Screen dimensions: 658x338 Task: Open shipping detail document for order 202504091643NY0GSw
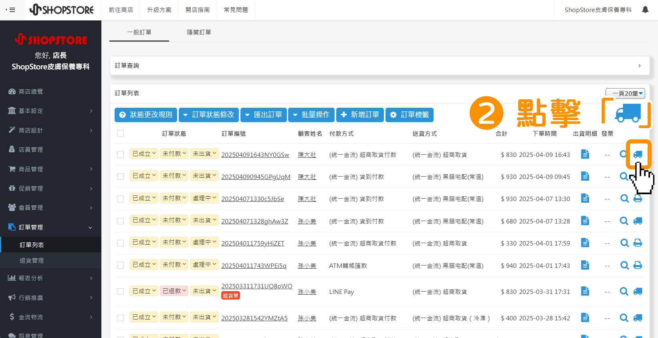coord(585,154)
